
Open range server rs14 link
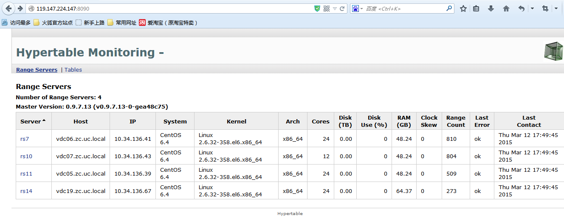tap(26, 191)
